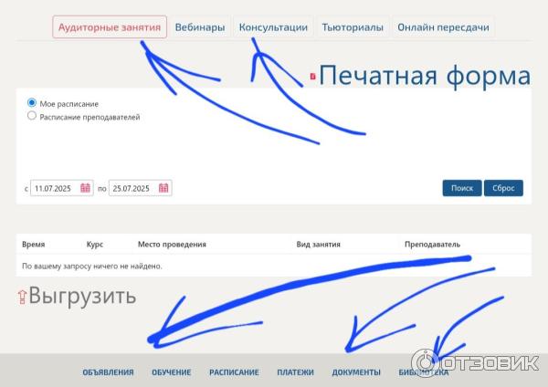The width and height of the screenshot is (548, 387).
Task: Open the Тьюториалы tab
Action: pyautogui.click(x=353, y=26)
